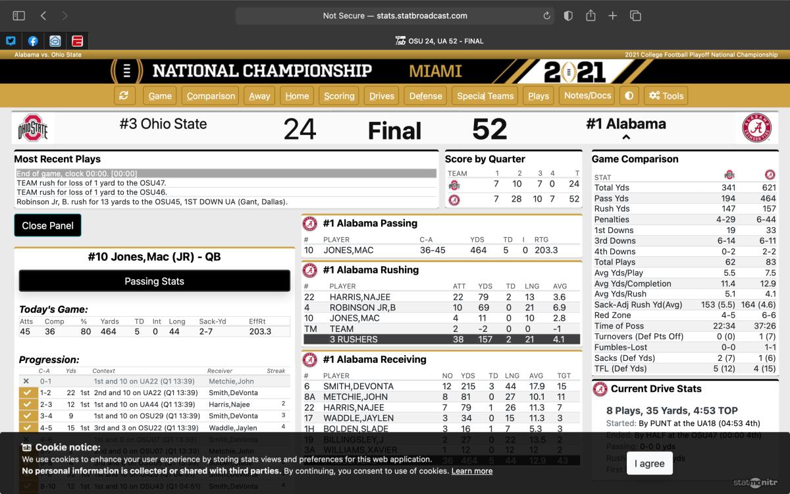Click the refresh stats icon button
The width and height of the screenshot is (790, 494).
tap(124, 96)
